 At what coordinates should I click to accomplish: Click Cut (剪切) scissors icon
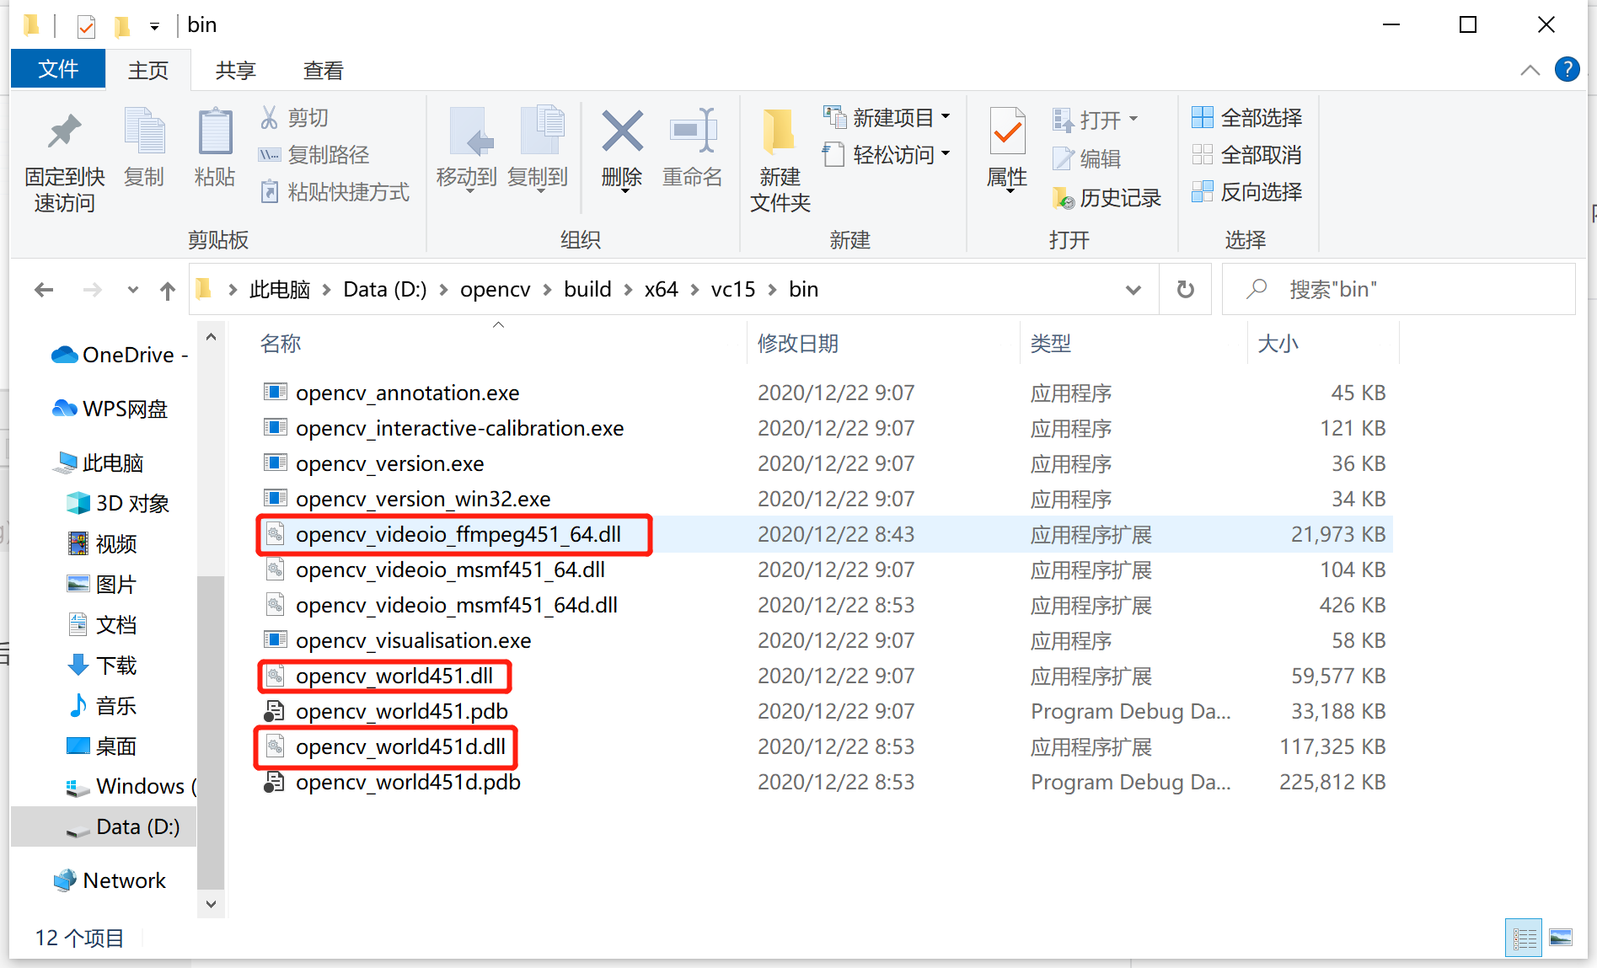(x=269, y=117)
